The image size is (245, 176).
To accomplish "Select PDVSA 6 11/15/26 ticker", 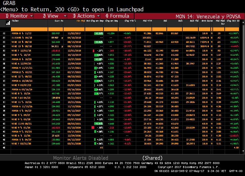I will point(22,107).
